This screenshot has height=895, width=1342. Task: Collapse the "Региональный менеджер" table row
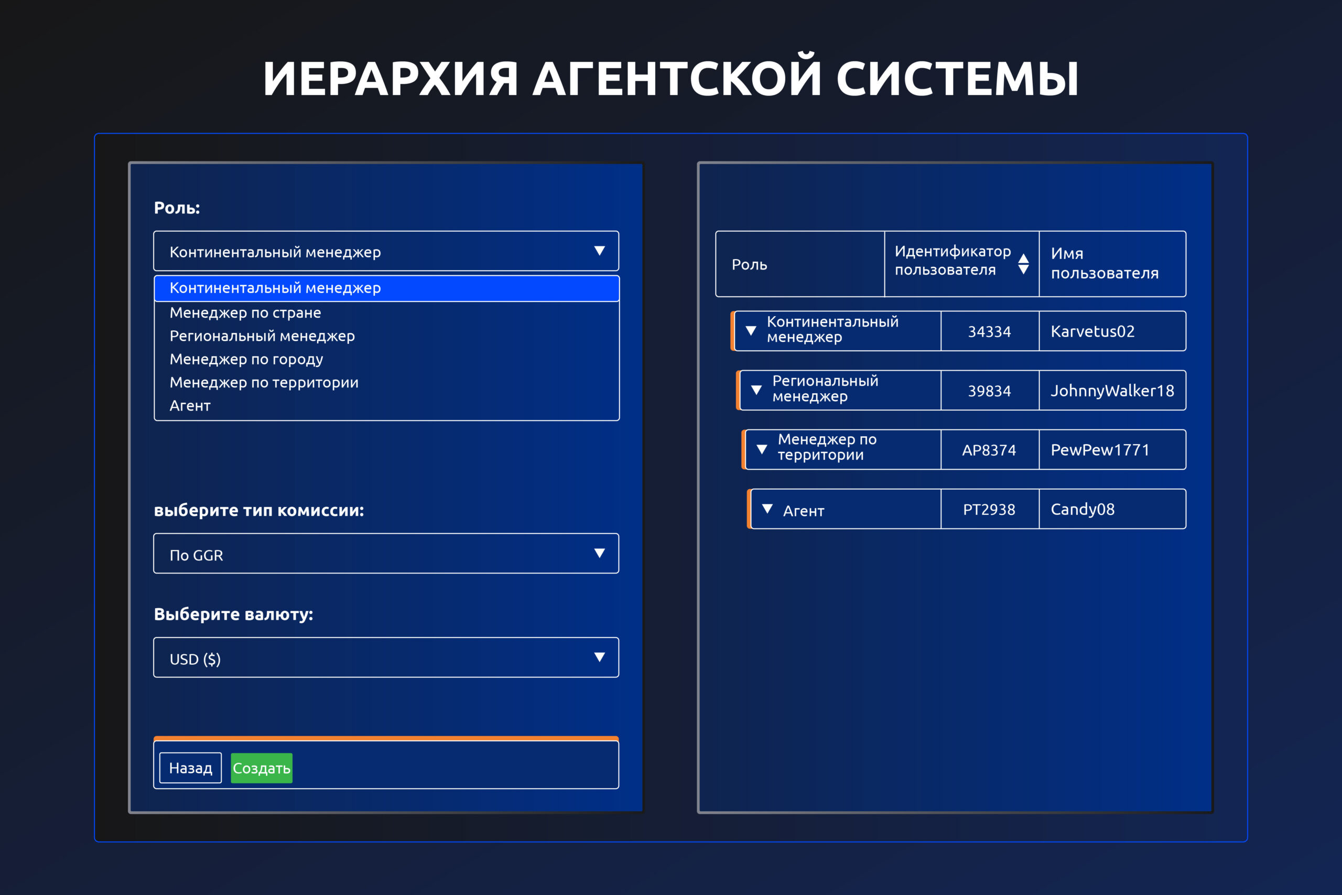tap(757, 390)
